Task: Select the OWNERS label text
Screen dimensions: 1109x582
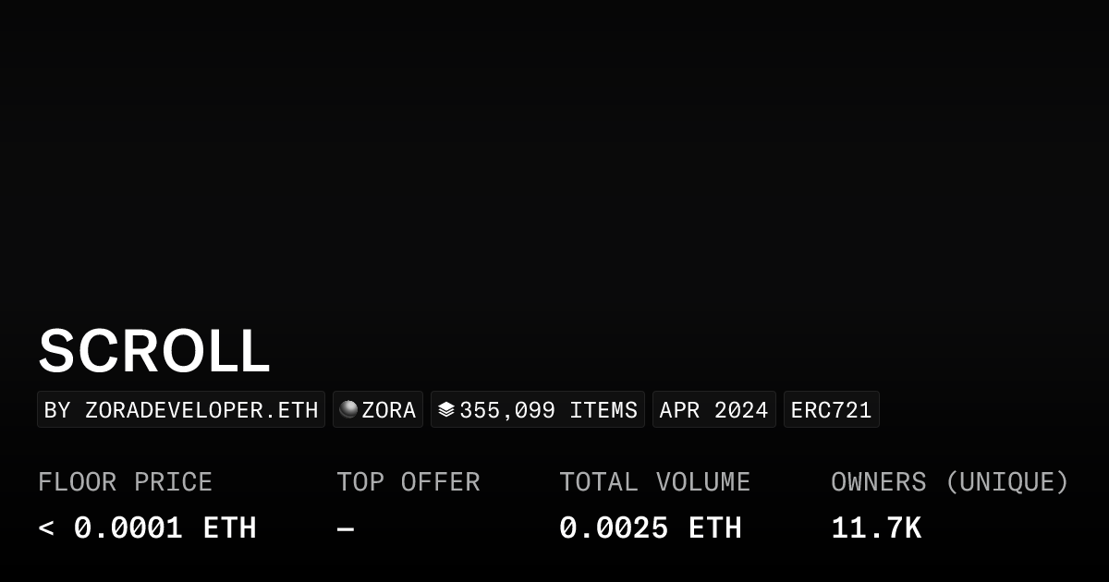Action: coord(878,482)
